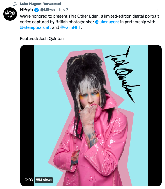Visit the @lukenugent mention
The width and height of the screenshot is (165, 189).
(x=107, y=22)
